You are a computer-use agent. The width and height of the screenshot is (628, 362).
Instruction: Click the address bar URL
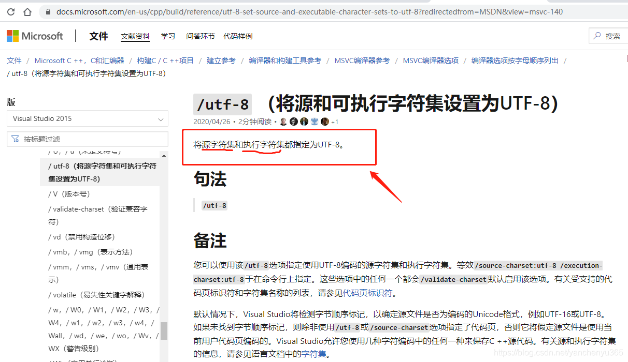(309, 11)
